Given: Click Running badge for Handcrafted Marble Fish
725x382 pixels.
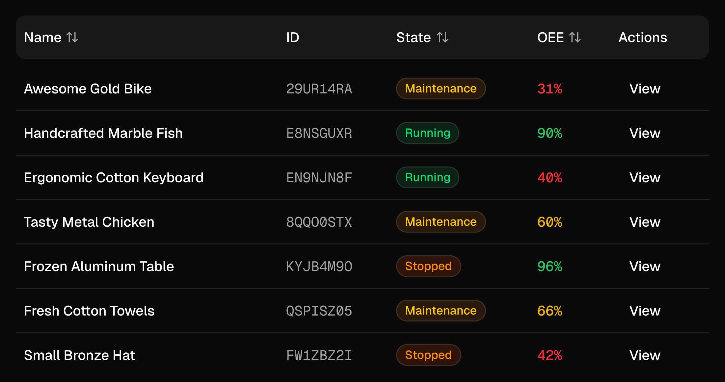Looking at the screenshot, I should tap(427, 133).
